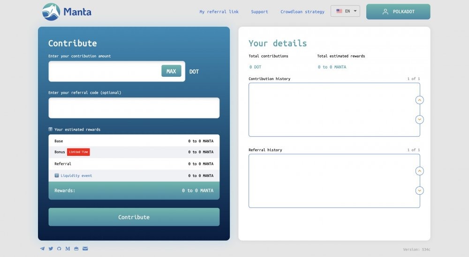Open the Twitter icon link
This screenshot has height=257, width=469.
coord(51,249)
